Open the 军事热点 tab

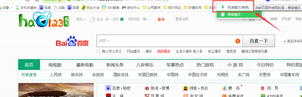coord(175,65)
